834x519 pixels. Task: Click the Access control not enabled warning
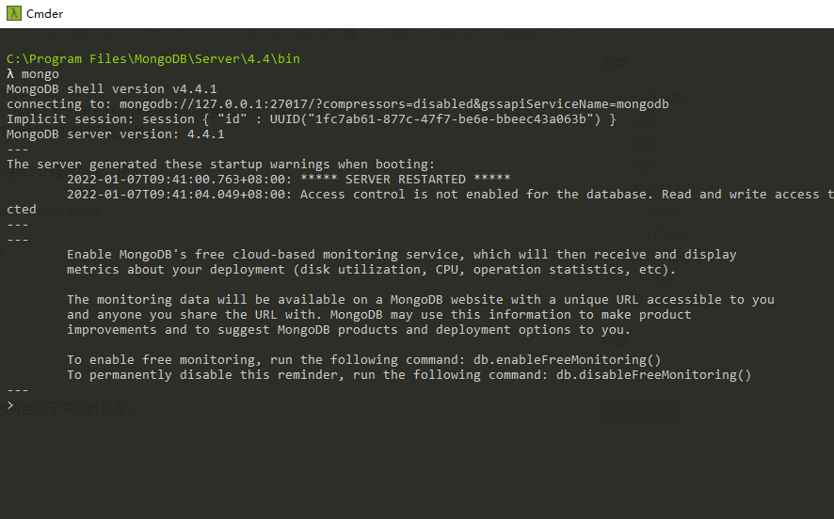point(450,194)
